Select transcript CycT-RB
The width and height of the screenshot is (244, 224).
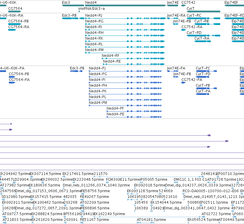pyautogui.click(x=202, y=21)
